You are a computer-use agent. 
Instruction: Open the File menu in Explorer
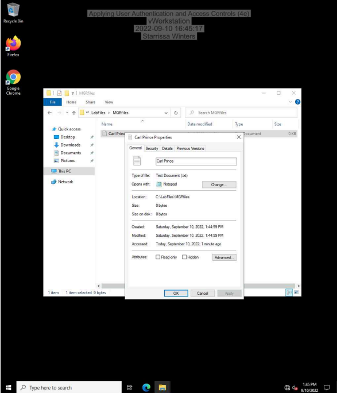click(x=52, y=102)
